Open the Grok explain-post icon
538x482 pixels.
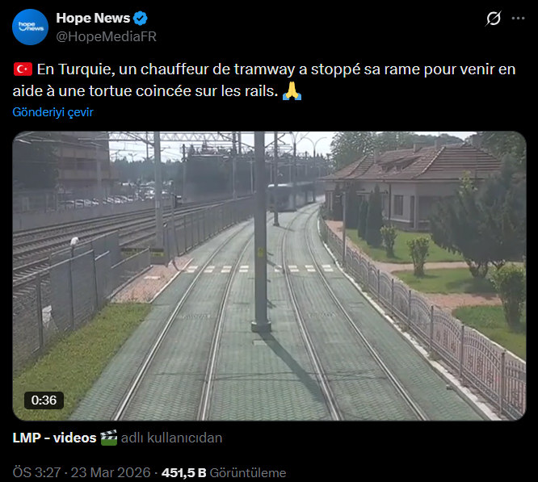pos(493,19)
